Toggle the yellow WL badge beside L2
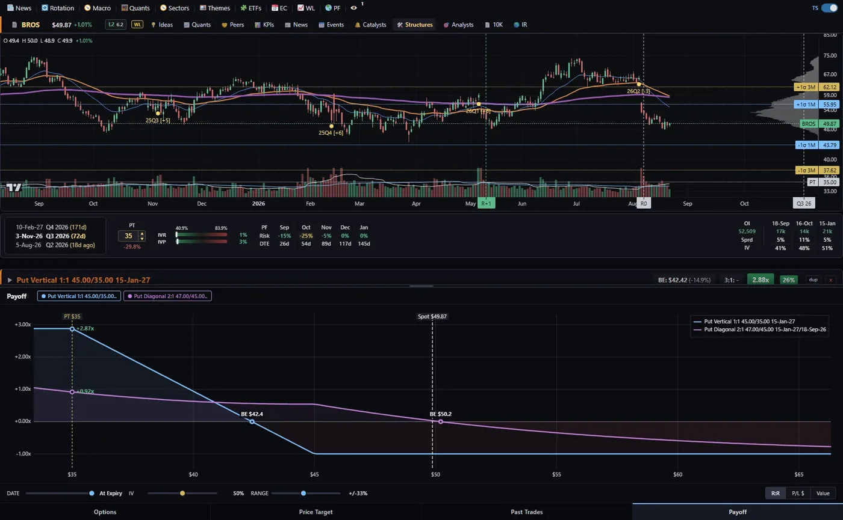Viewport: 843px width, 520px height. click(x=137, y=25)
